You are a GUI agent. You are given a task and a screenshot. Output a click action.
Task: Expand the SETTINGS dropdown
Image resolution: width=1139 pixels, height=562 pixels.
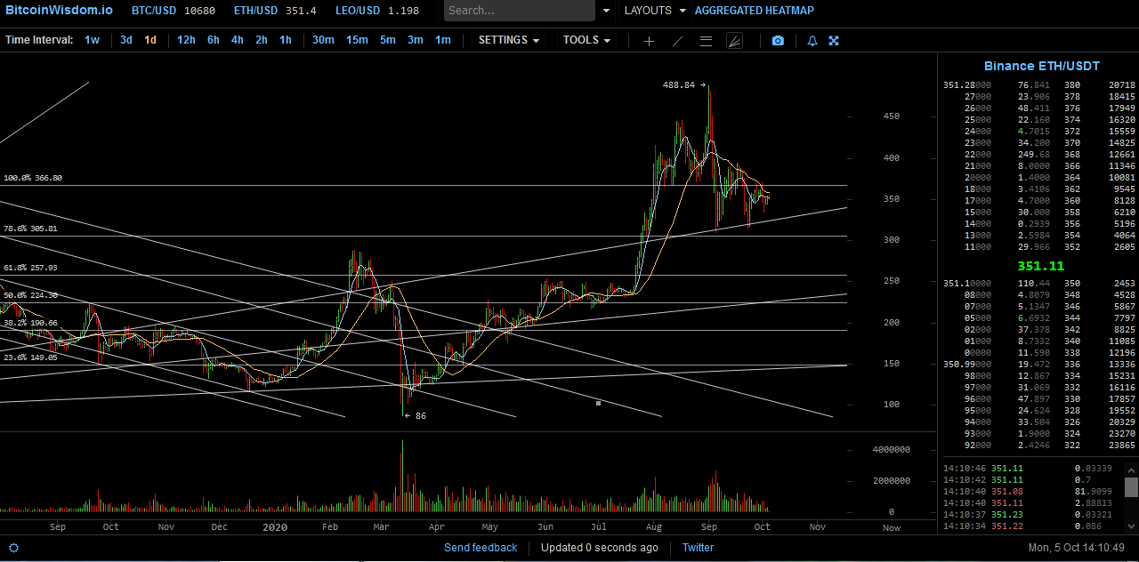click(509, 40)
